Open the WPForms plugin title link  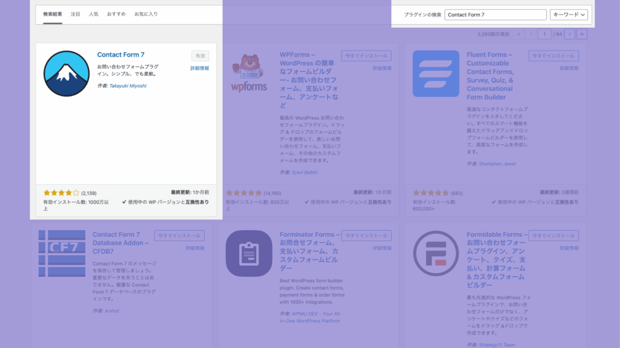309,80
